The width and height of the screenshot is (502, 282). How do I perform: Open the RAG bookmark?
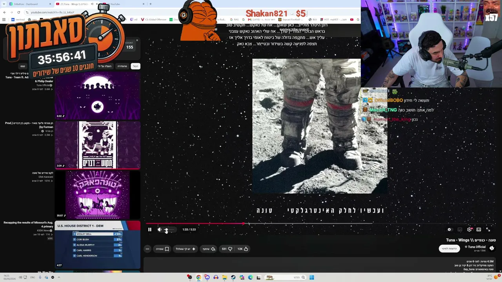(x=235, y=20)
